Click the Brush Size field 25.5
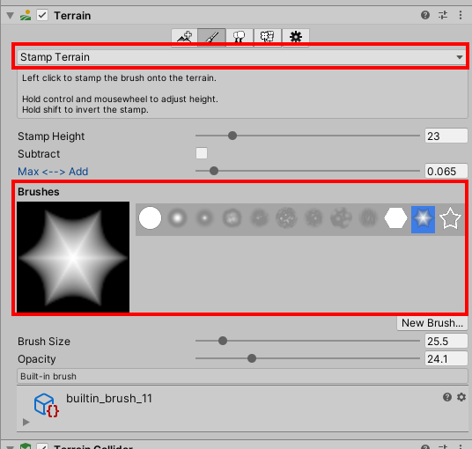 pyautogui.click(x=446, y=342)
